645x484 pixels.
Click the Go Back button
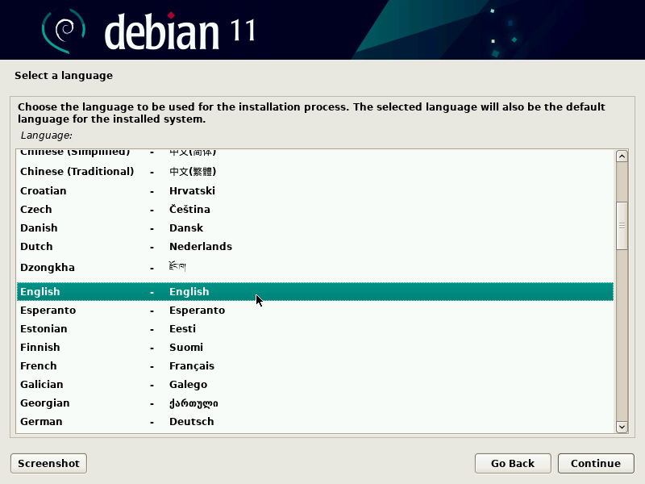tap(513, 463)
